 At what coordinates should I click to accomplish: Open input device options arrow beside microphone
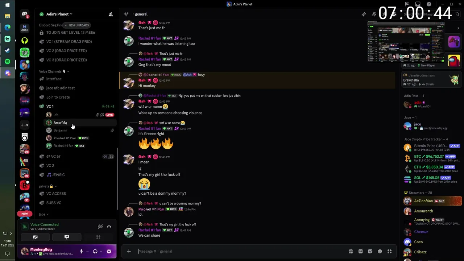click(x=87, y=252)
